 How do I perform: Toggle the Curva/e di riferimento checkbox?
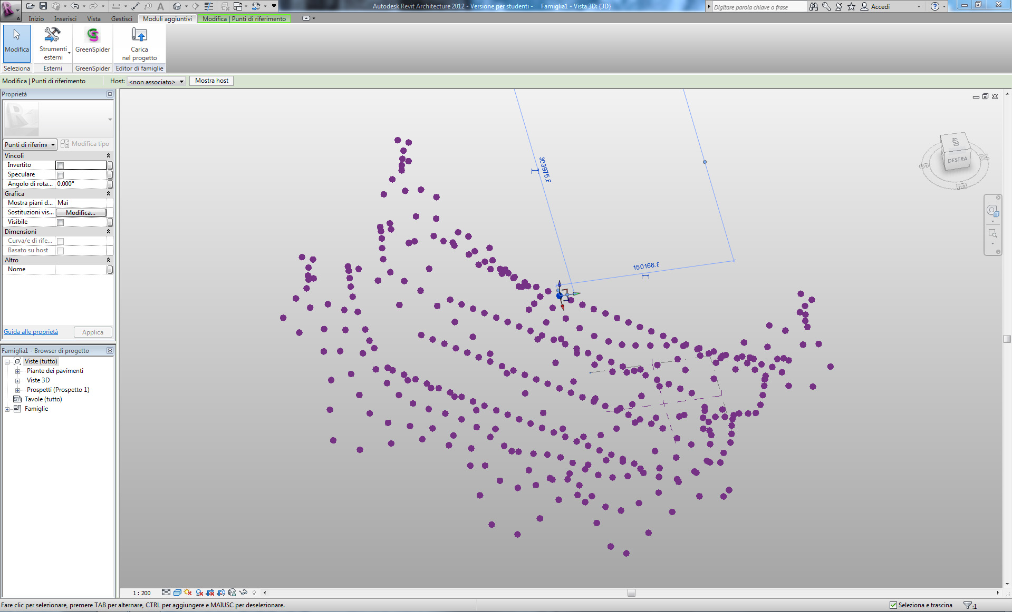[60, 241]
